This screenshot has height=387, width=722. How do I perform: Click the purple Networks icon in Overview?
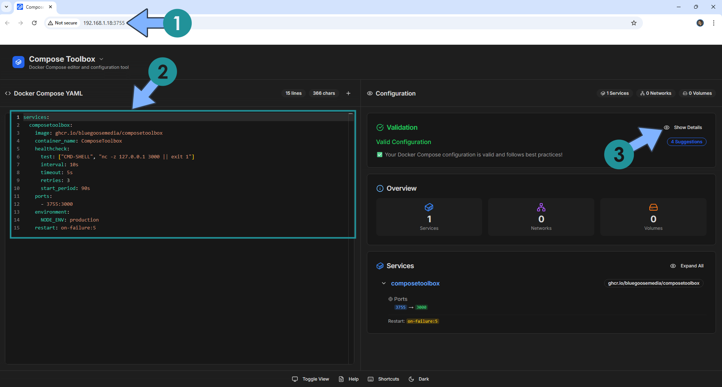coord(541,207)
